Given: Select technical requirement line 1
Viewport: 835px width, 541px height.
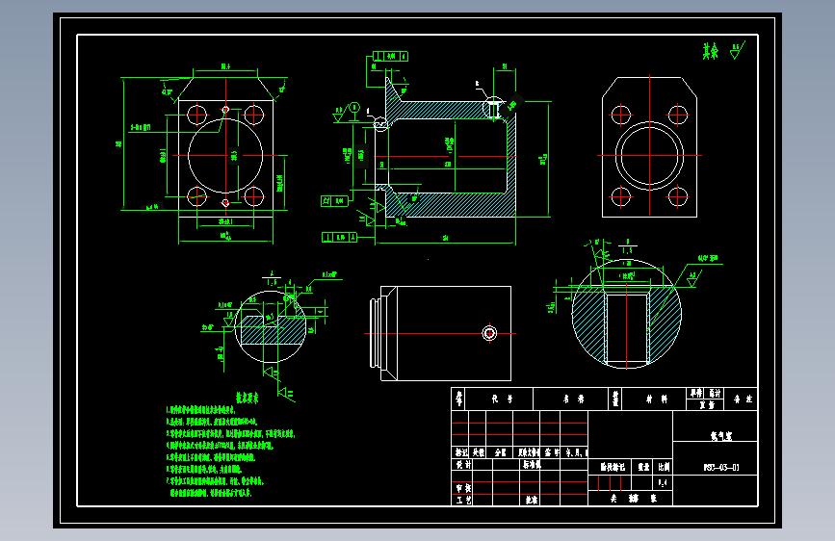Looking at the screenshot, I should (x=200, y=410).
